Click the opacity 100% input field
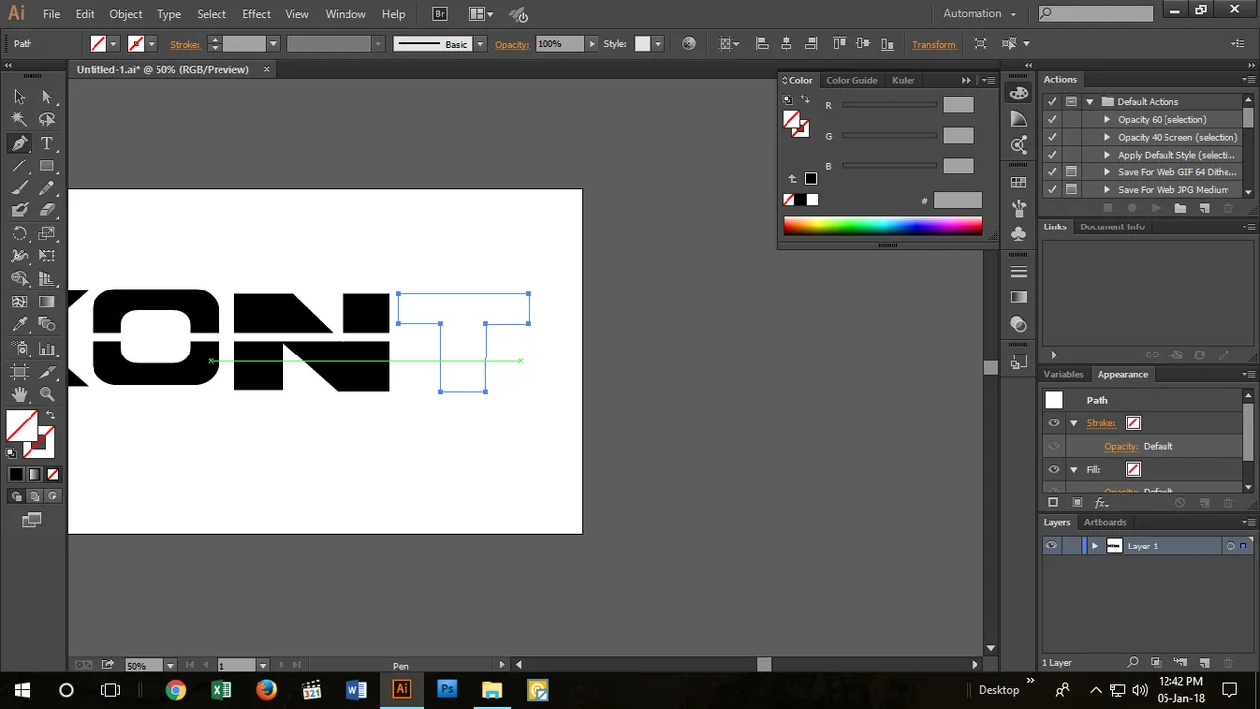1260x709 pixels. (x=560, y=44)
